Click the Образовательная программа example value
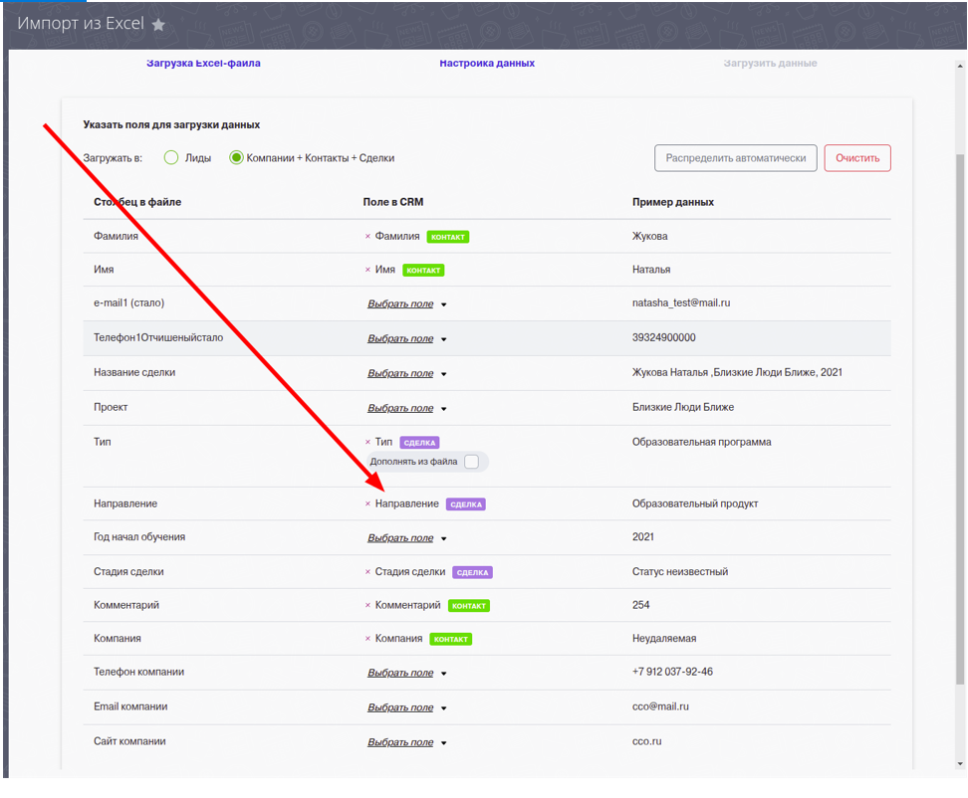The height and width of the screenshot is (798, 968). [701, 442]
